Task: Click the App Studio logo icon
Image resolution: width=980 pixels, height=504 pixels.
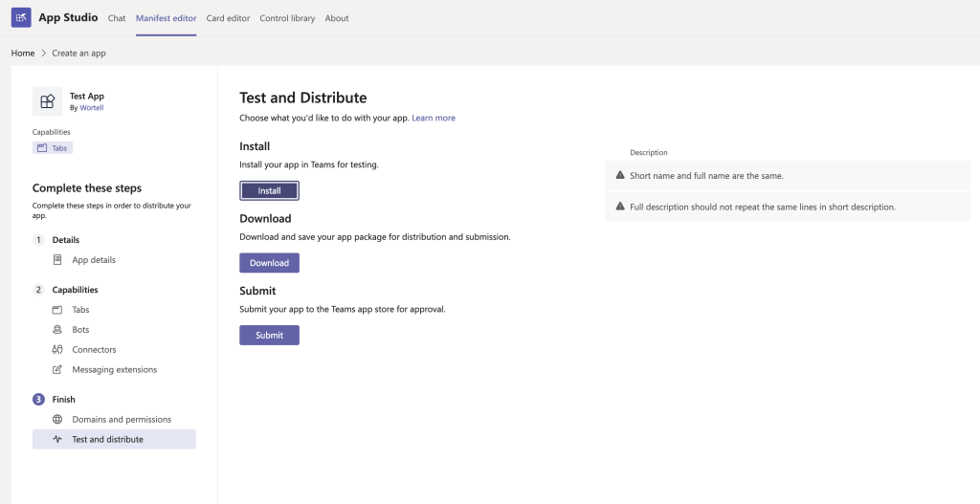Action: tap(21, 18)
